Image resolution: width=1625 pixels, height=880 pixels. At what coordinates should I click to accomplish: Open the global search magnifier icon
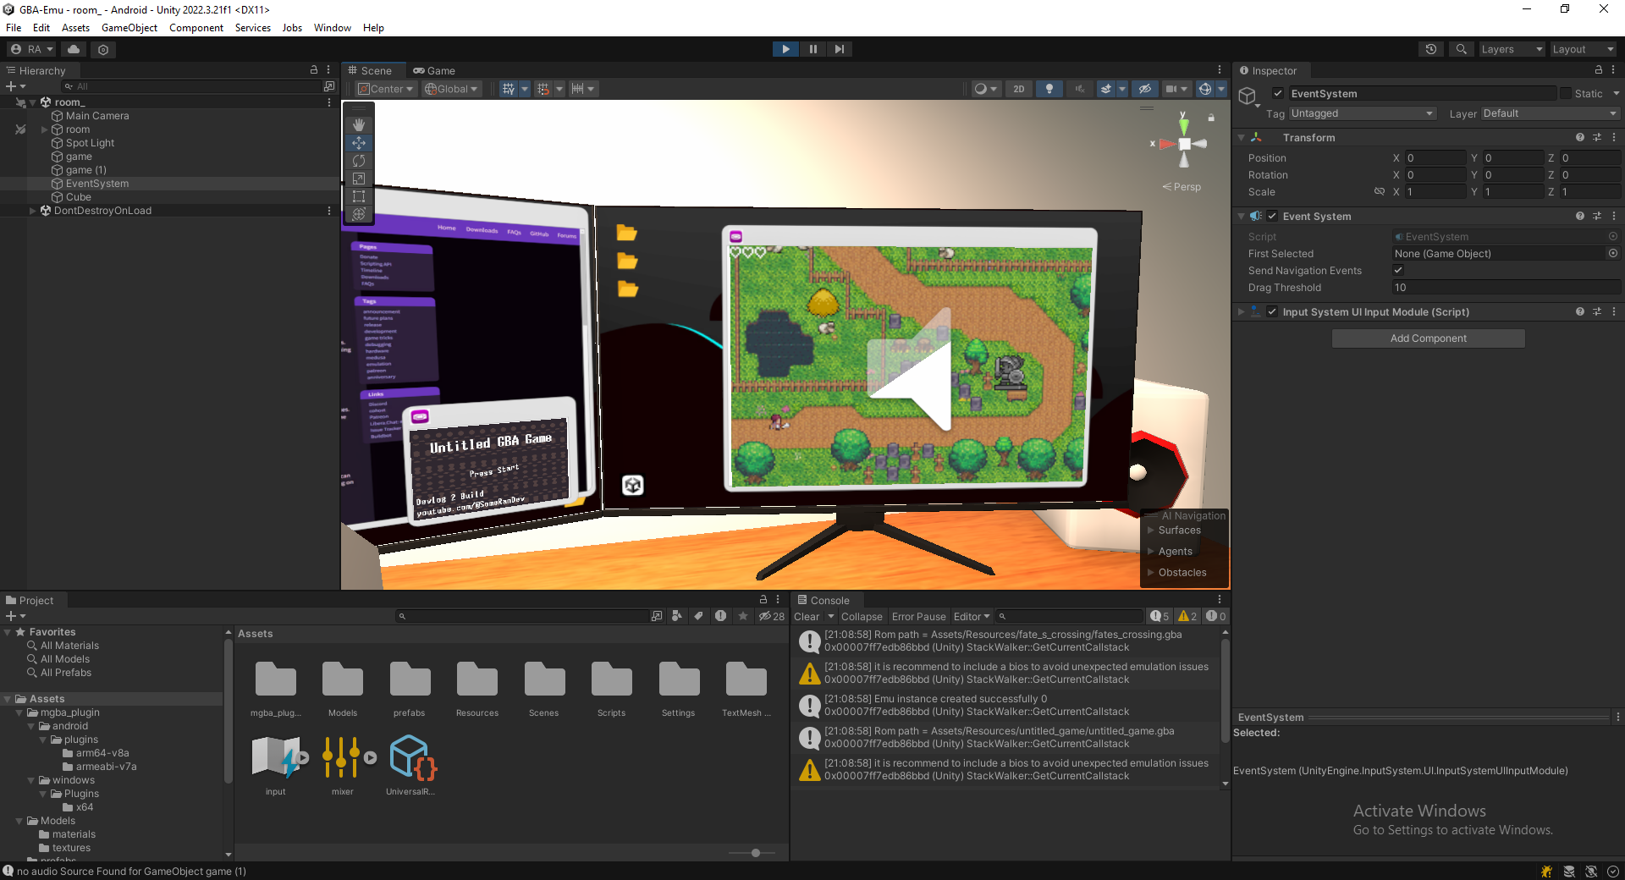click(x=1461, y=49)
